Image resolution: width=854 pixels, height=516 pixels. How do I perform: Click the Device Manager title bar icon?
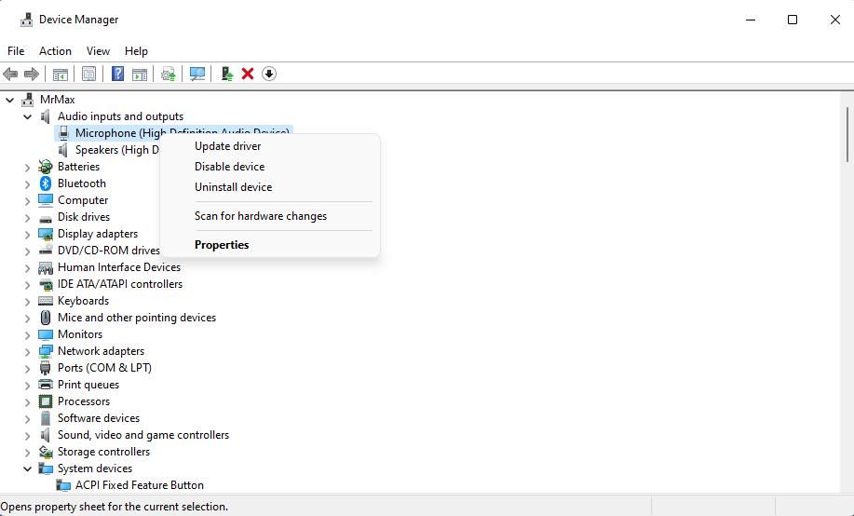click(26, 20)
